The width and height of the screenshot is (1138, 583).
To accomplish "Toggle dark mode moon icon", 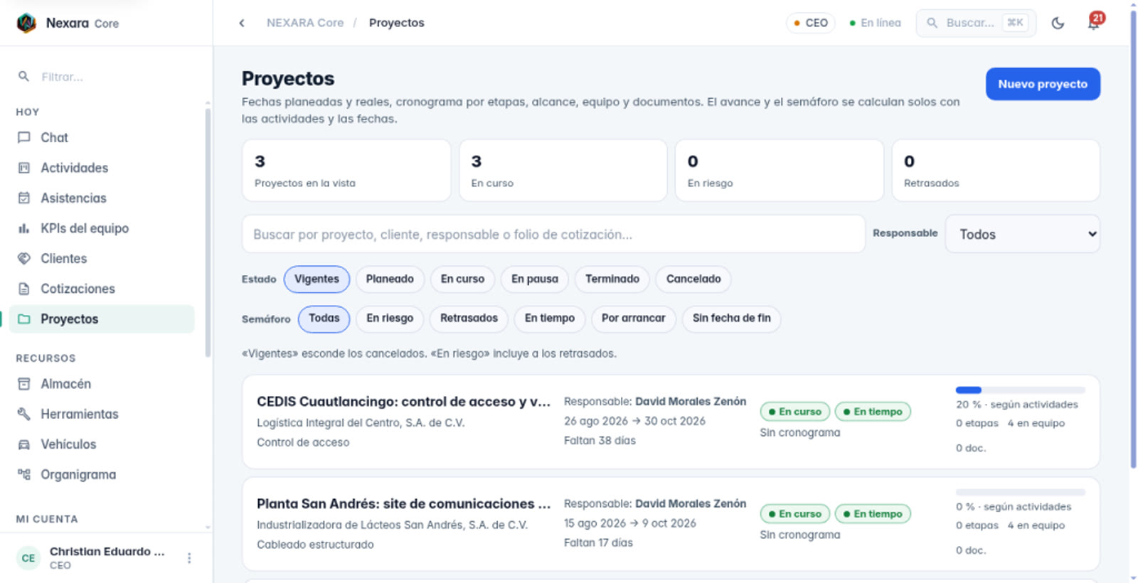I will tap(1058, 23).
